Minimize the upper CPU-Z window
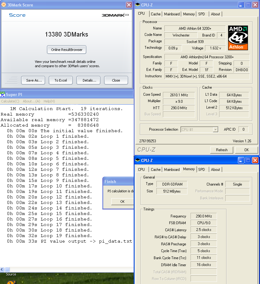The image size is (260, 284). click(241, 5)
